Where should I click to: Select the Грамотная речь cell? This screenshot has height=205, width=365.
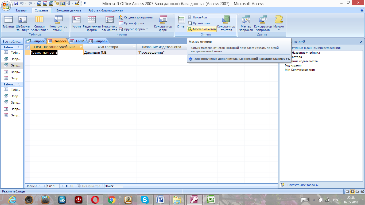pyautogui.click(x=57, y=53)
